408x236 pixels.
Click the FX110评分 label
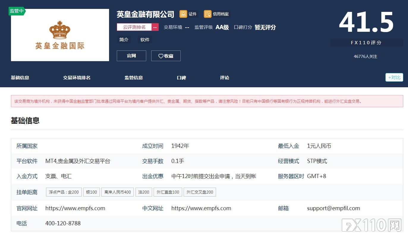[x=367, y=43]
